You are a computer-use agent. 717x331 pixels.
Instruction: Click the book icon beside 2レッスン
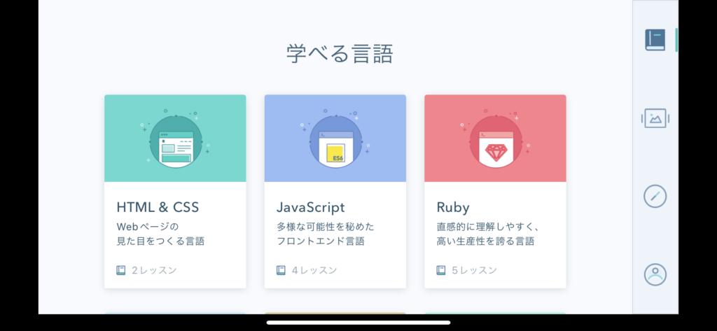(120, 270)
